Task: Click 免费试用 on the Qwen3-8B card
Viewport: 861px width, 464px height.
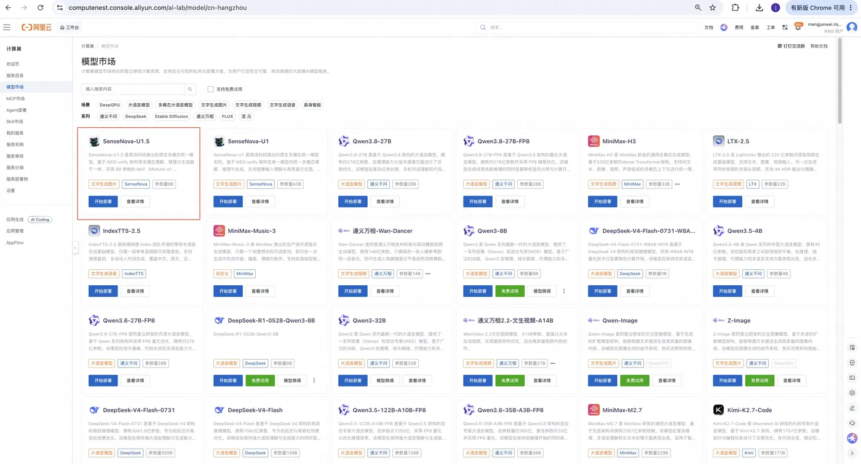Action: point(510,291)
